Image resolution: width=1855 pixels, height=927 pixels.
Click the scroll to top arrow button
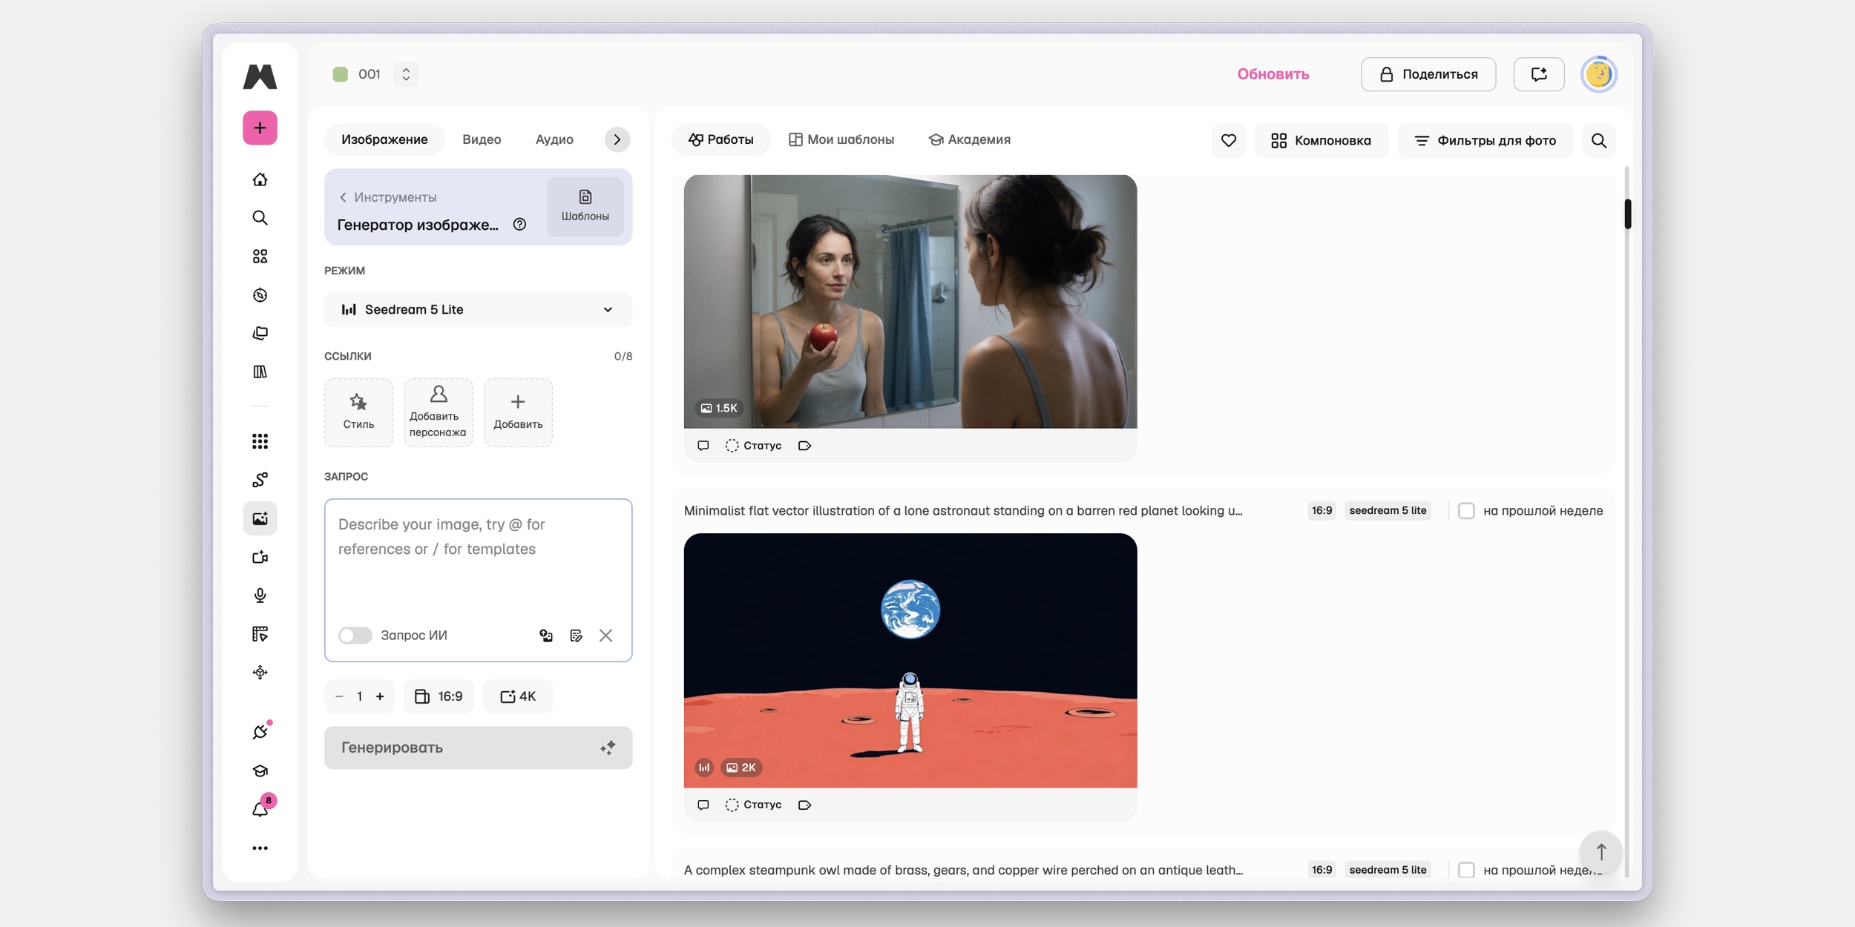(1601, 852)
